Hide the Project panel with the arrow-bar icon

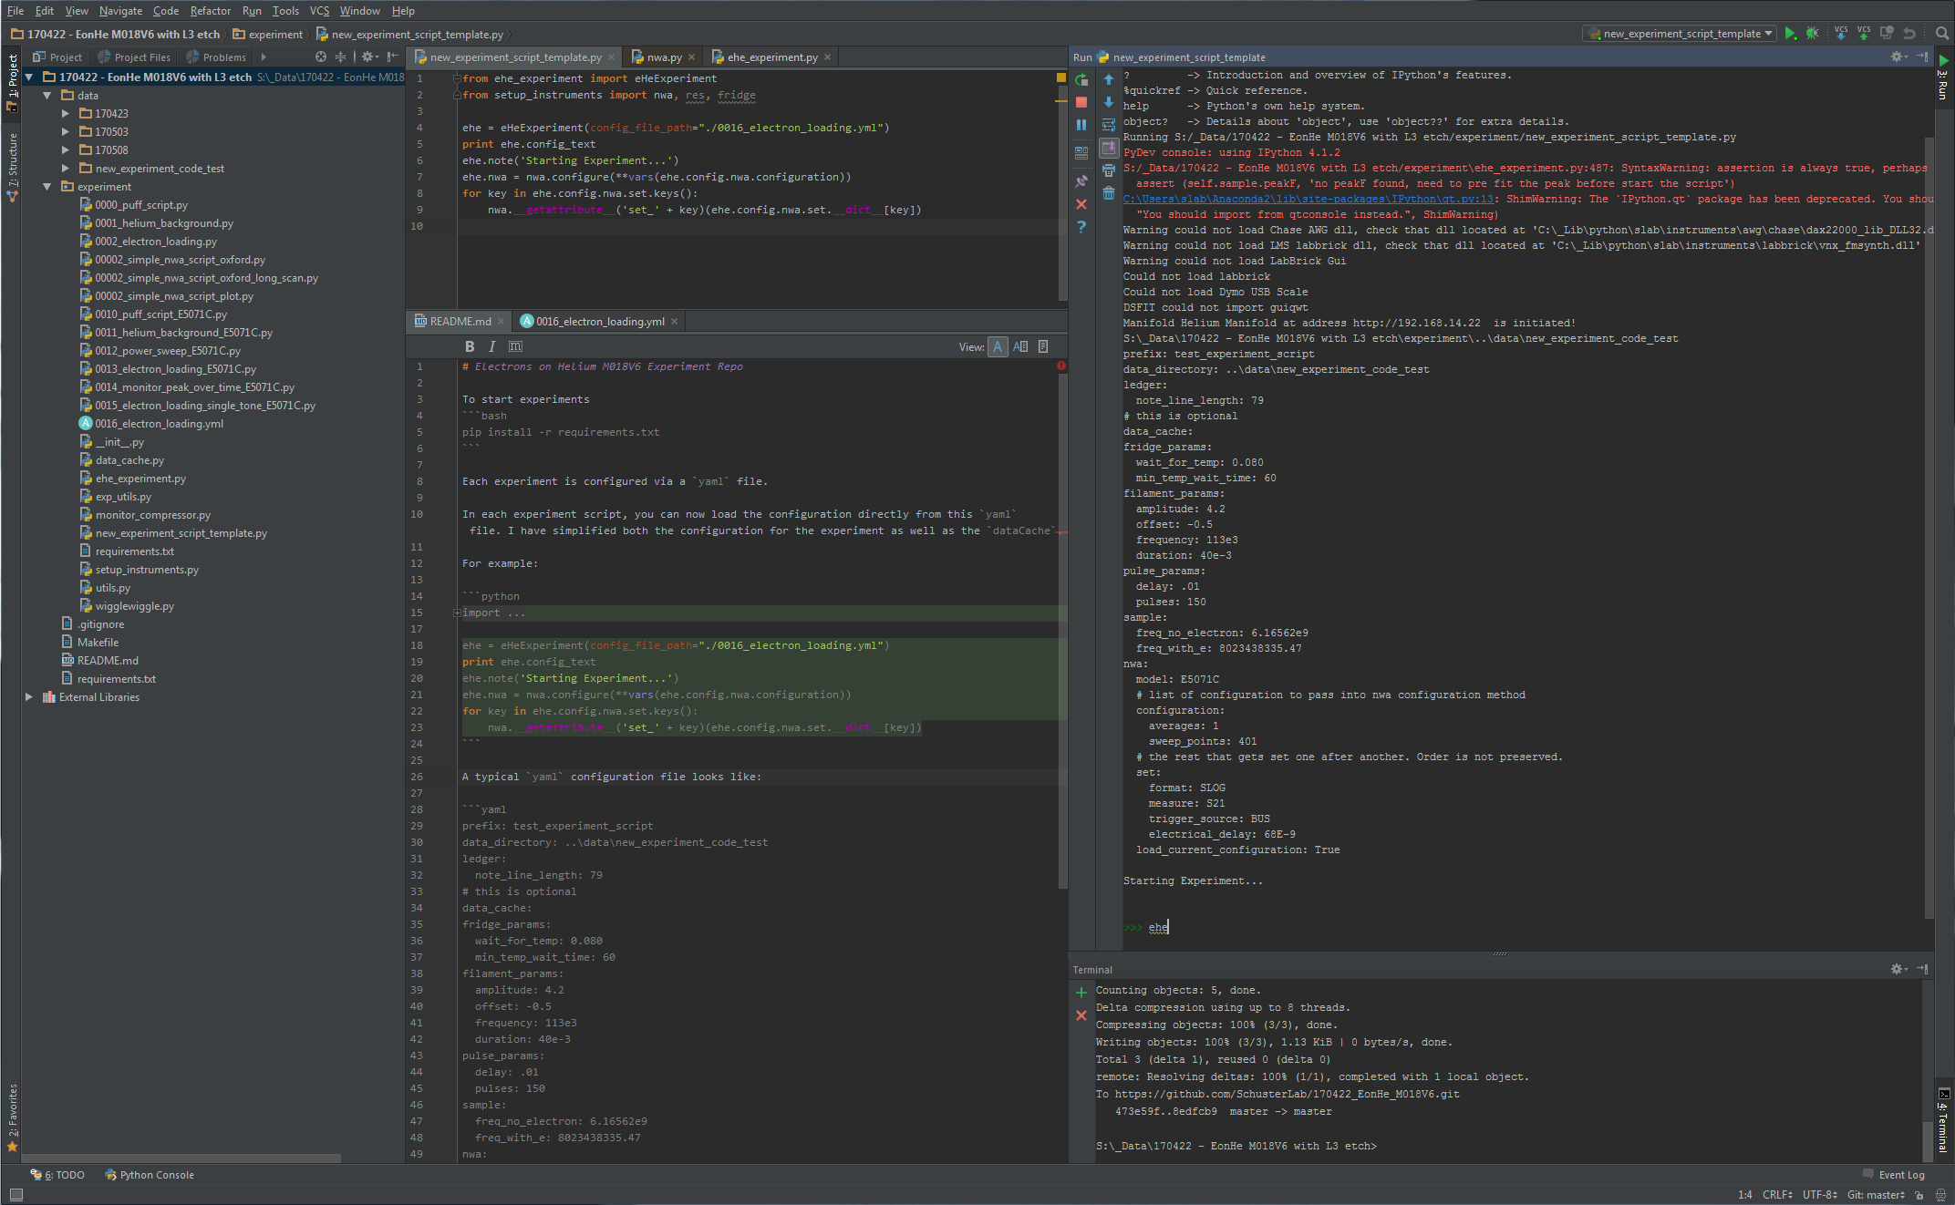point(393,57)
